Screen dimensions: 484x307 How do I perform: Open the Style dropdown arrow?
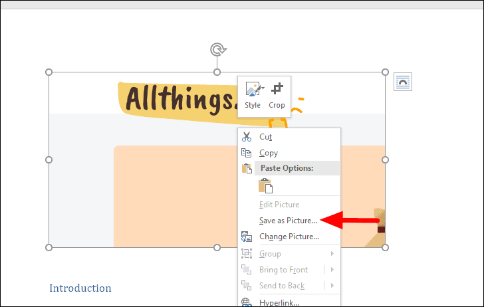(263, 88)
